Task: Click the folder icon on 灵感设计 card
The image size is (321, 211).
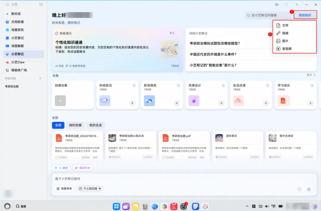Action: pos(223,86)
